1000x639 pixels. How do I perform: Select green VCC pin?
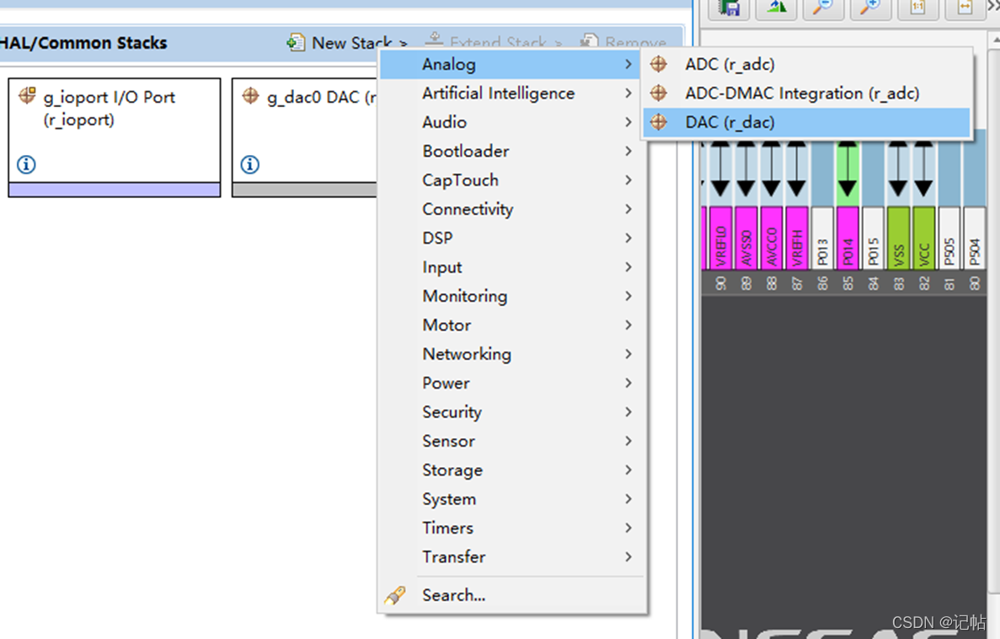(x=923, y=238)
